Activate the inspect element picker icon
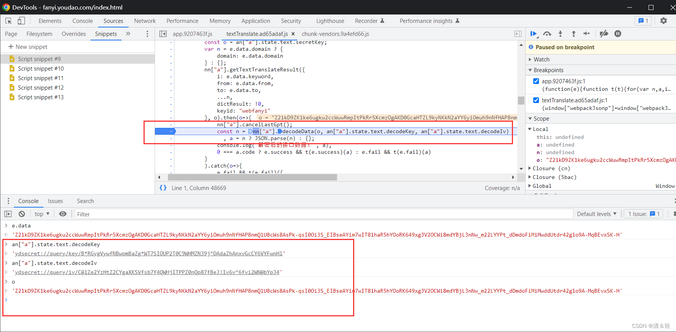 8,21
